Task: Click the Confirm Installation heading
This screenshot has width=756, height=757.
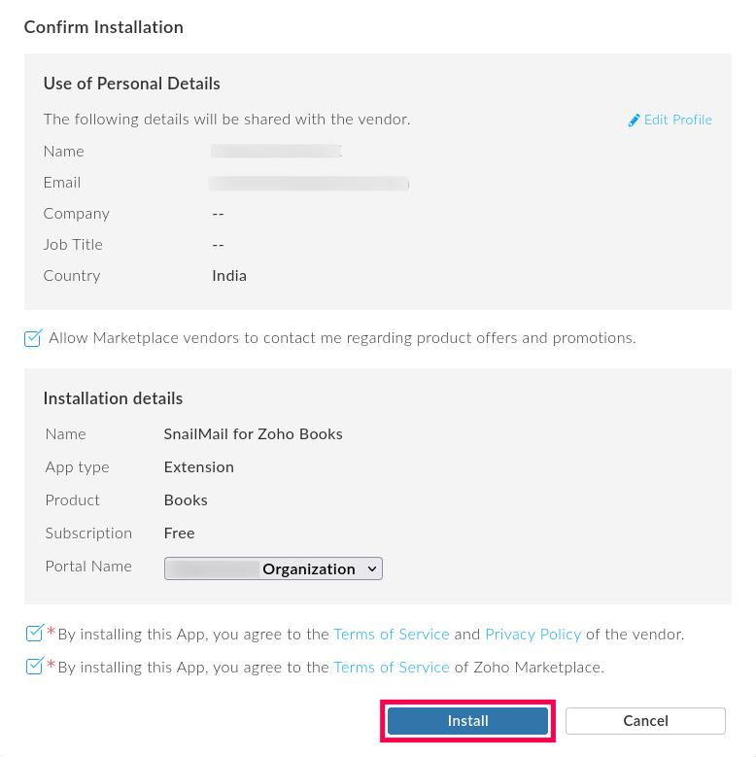Action: 103,27
